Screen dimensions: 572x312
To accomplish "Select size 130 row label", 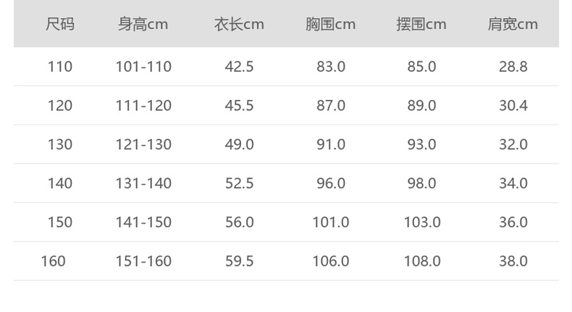I will point(60,145).
